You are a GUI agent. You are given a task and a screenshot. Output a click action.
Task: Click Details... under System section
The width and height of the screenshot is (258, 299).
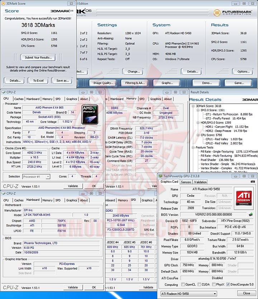tap(192, 71)
